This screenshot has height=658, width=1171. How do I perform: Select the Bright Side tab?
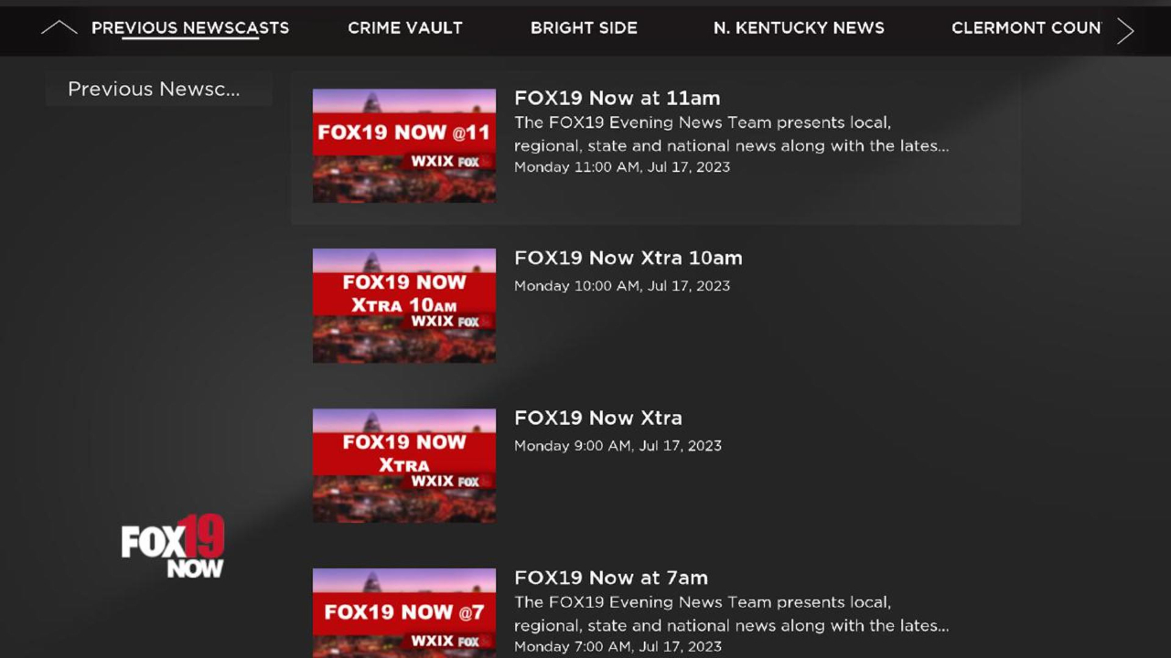(584, 28)
